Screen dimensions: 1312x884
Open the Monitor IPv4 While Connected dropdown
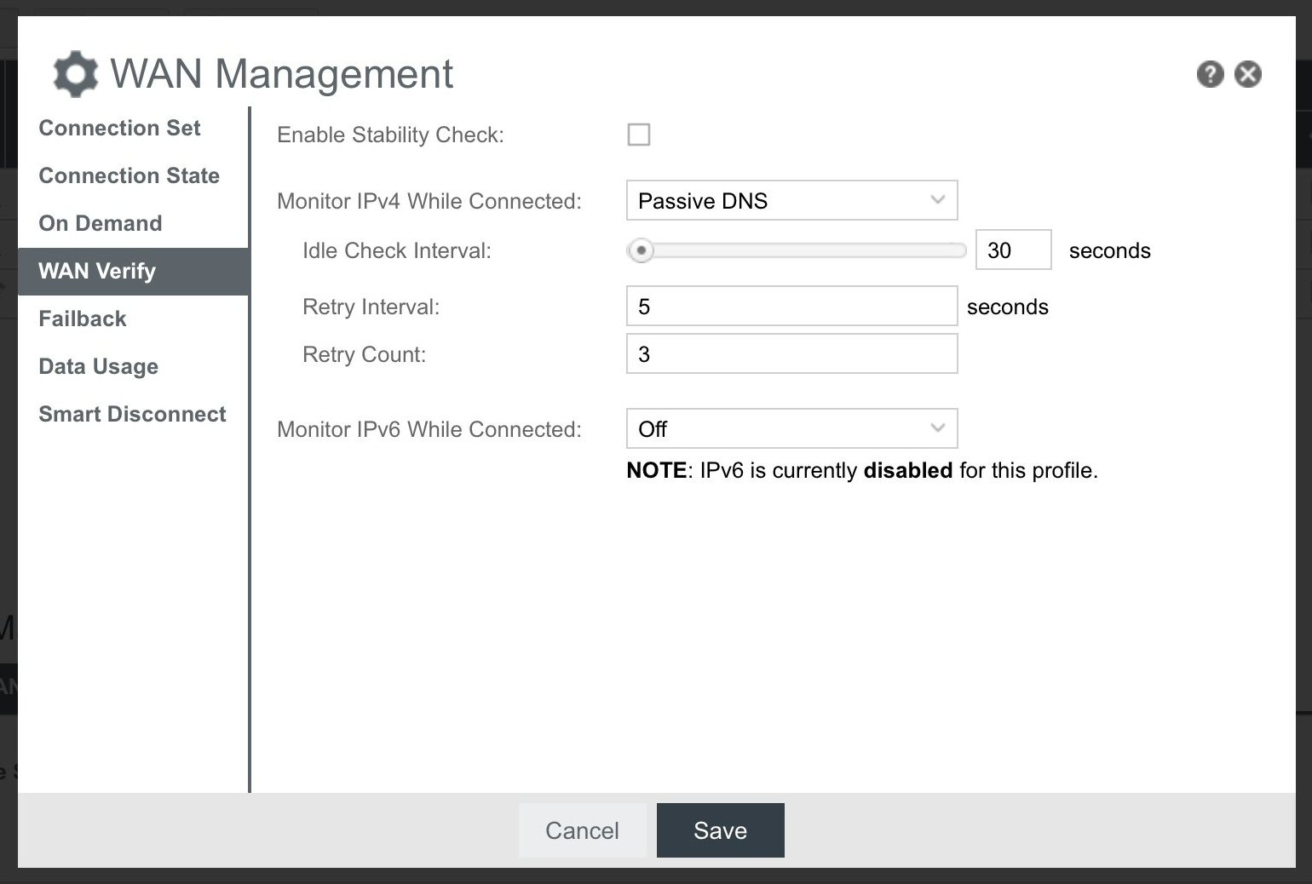791,201
